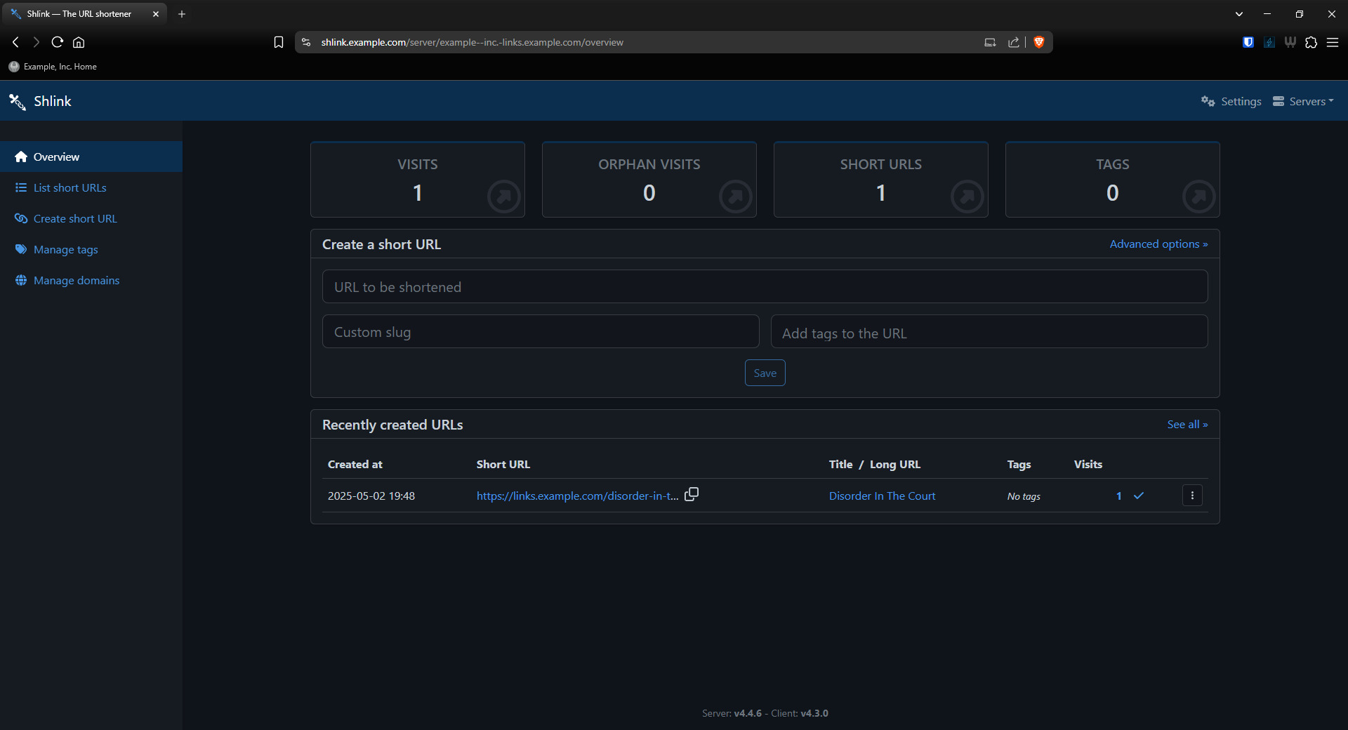Open the three-dot options menu for the URL row

tap(1192, 496)
